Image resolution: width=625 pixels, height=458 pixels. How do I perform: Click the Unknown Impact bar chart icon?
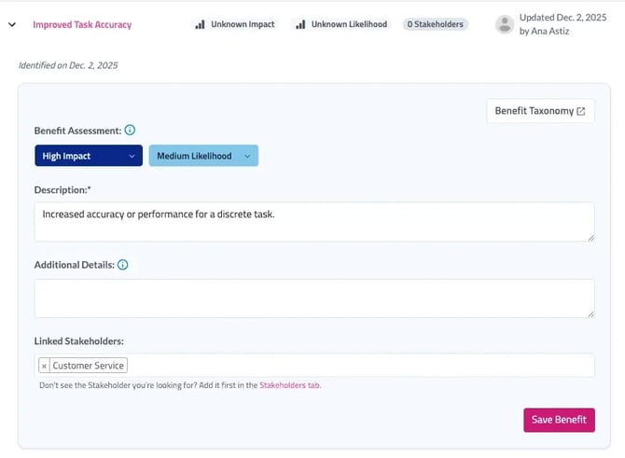[200, 24]
